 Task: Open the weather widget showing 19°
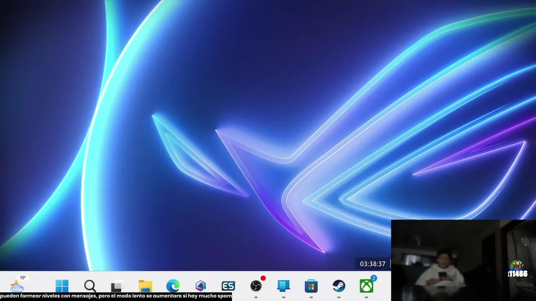tap(18, 283)
